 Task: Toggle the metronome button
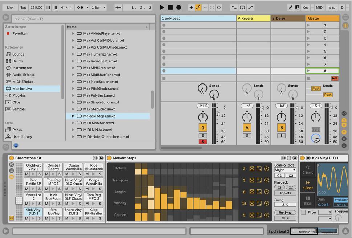(81, 7)
